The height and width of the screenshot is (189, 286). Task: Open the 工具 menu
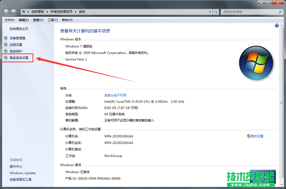(52, 20)
